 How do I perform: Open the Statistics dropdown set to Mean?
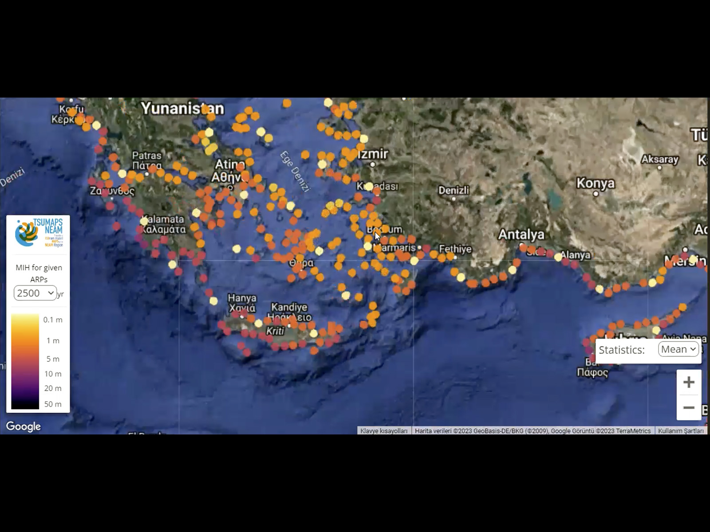click(678, 349)
